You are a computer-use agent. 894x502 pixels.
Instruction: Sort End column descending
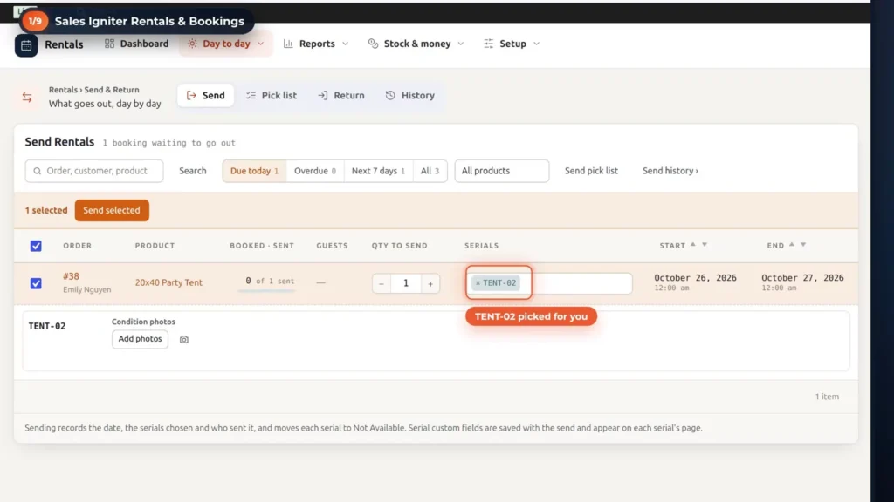pyautogui.click(x=803, y=245)
